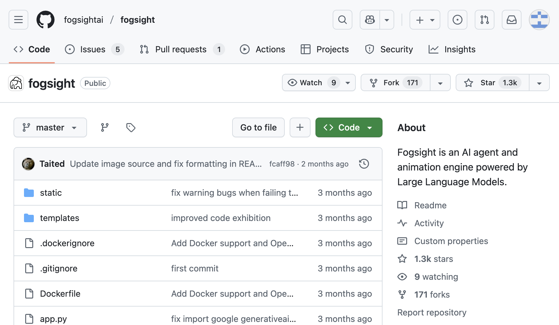Switch to the Issues tab
Screen dimensions: 559x325
tap(93, 49)
